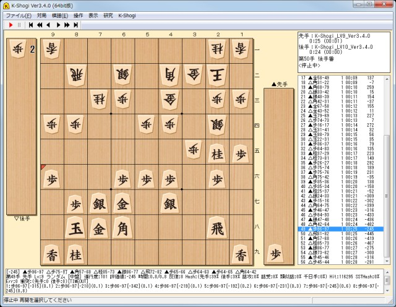The height and width of the screenshot is (307, 396).
Task: Click the scroll up arrow of the move list
Action: coord(387,79)
